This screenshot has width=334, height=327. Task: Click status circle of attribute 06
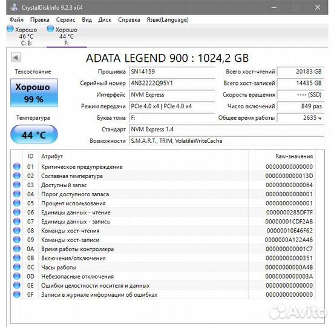[x=17, y=212]
